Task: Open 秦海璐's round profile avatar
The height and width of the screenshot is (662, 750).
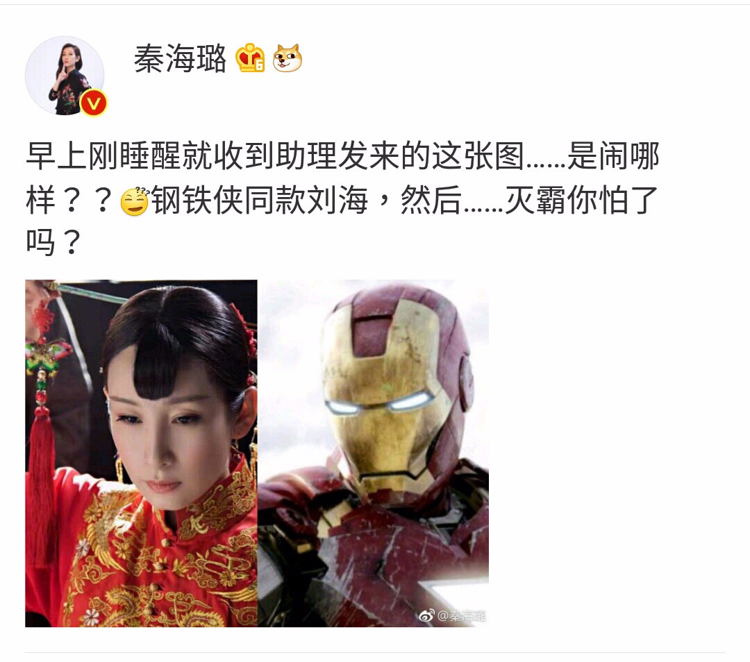Action: [65, 76]
